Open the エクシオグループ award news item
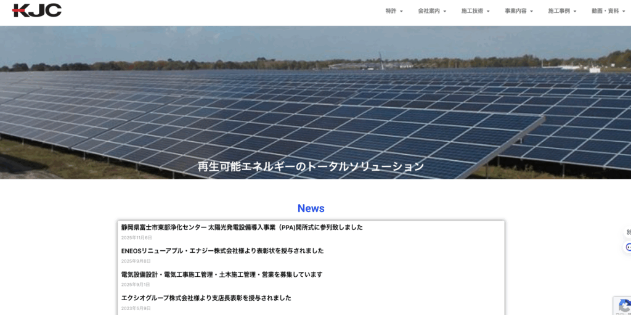This screenshot has height=315, width=631. click(x=206, y=298)
